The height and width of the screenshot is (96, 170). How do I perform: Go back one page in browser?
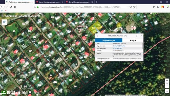(2, 7)
